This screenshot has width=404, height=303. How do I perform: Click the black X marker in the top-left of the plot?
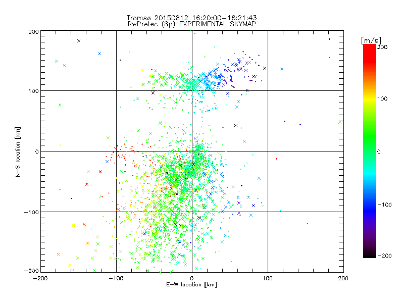pyautogui.click(x=79, y=41)
